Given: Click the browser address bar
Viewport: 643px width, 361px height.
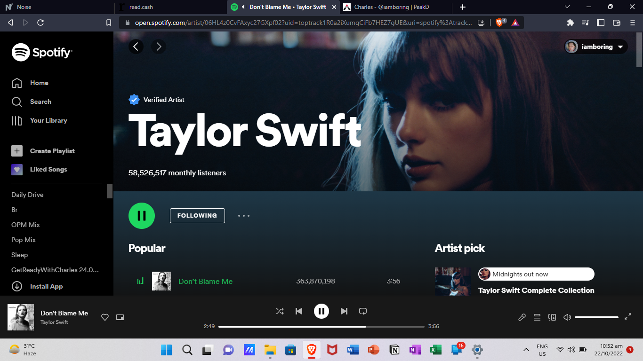Looking at the screenshot, I should pyautogui.click(x=303, y=22).
